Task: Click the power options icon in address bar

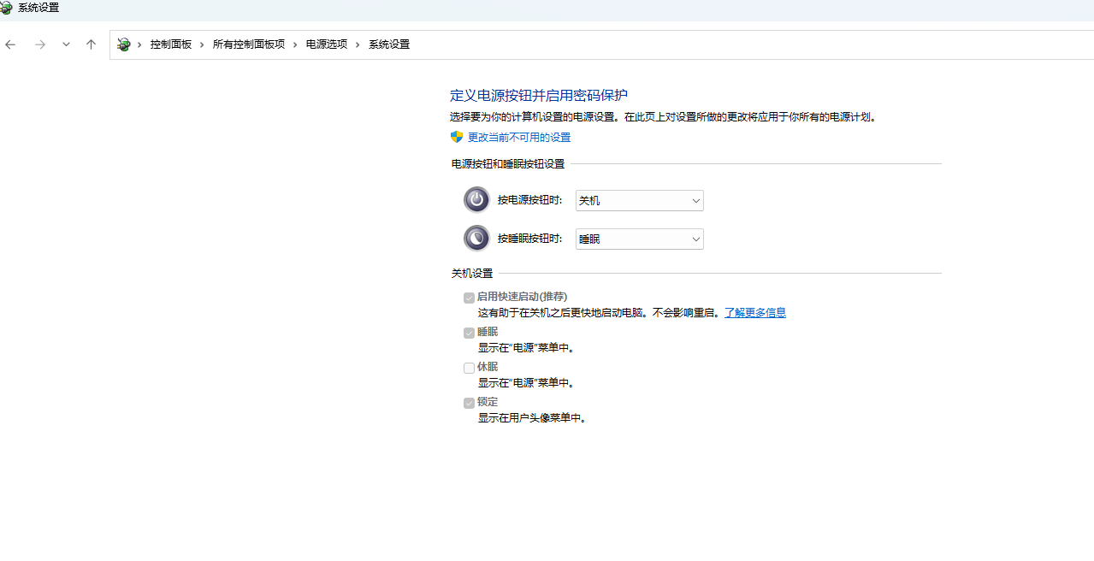Action: click(124, 44)
